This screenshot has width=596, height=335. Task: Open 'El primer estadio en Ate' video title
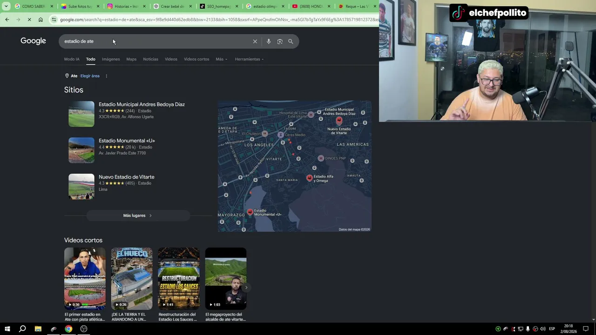pyautogui.click(x=85, y=317)
